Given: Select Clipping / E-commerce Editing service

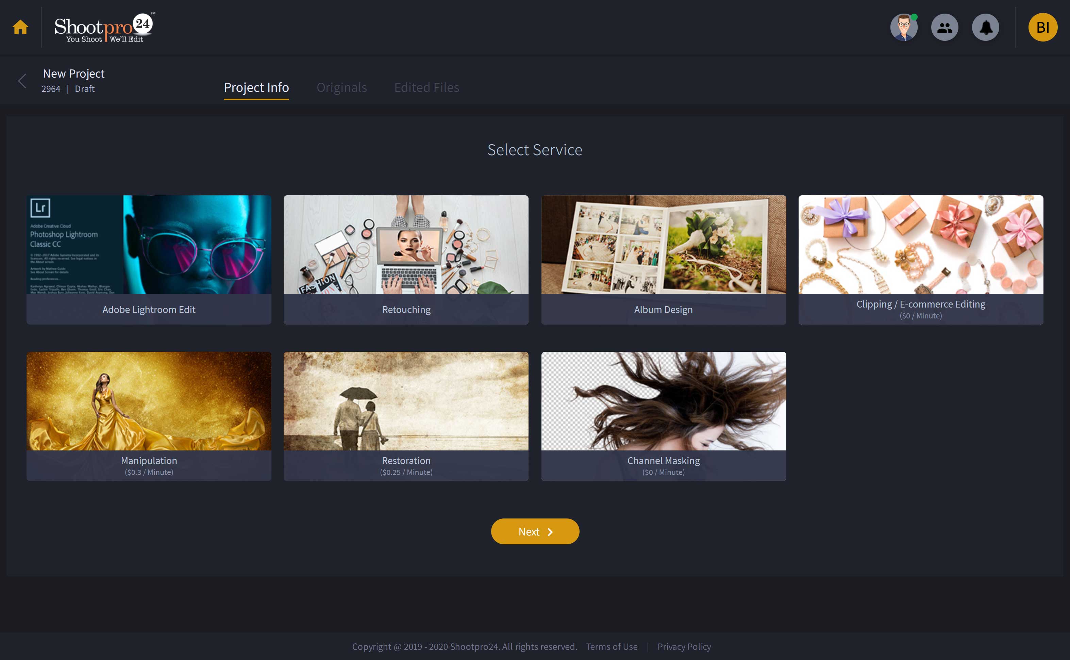Looking at the screenshot, I should [920, 260].
